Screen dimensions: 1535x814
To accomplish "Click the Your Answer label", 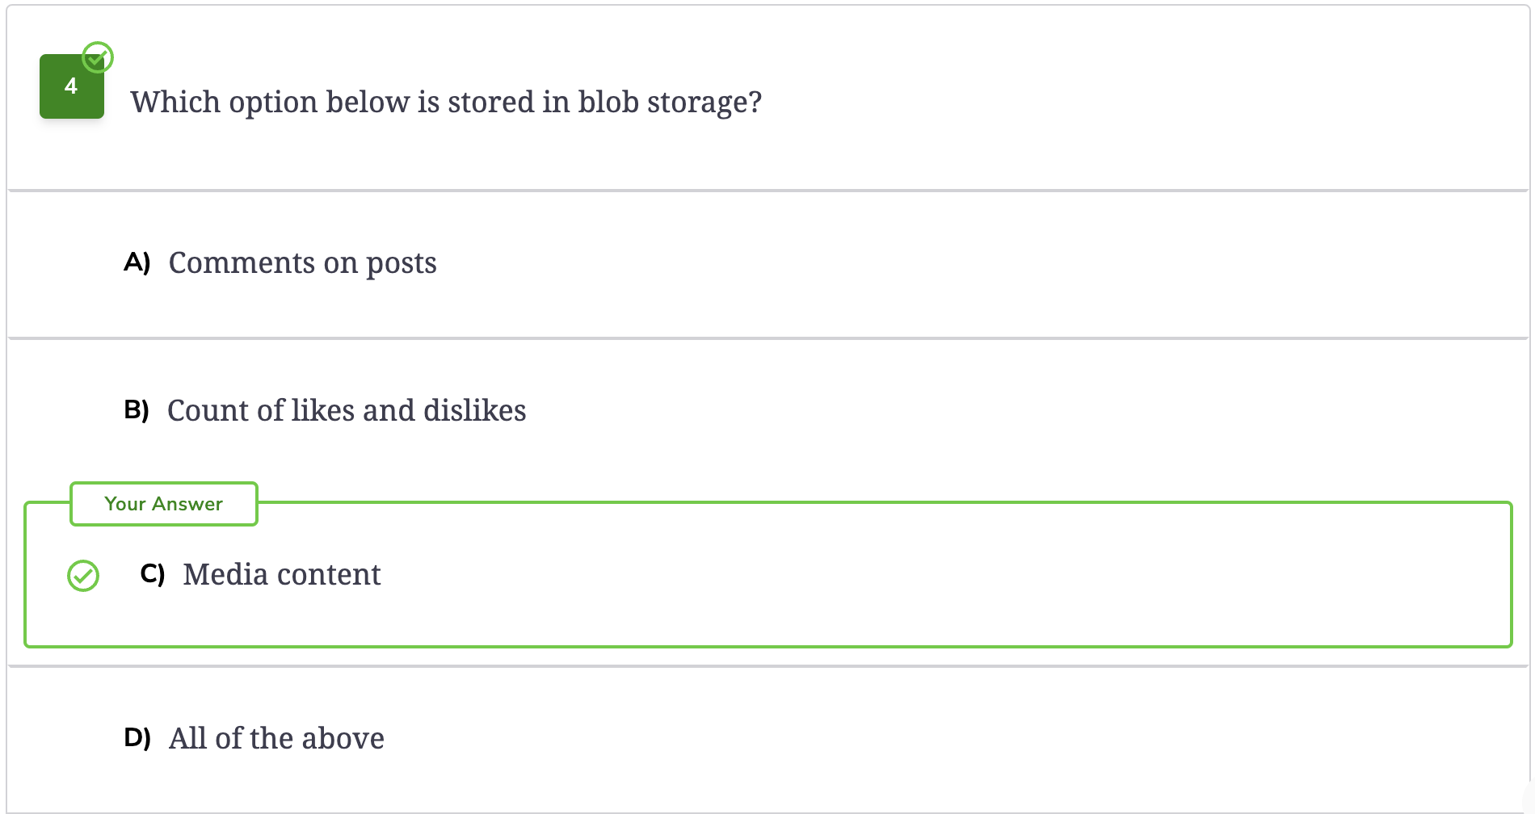I will click(164, 504).
